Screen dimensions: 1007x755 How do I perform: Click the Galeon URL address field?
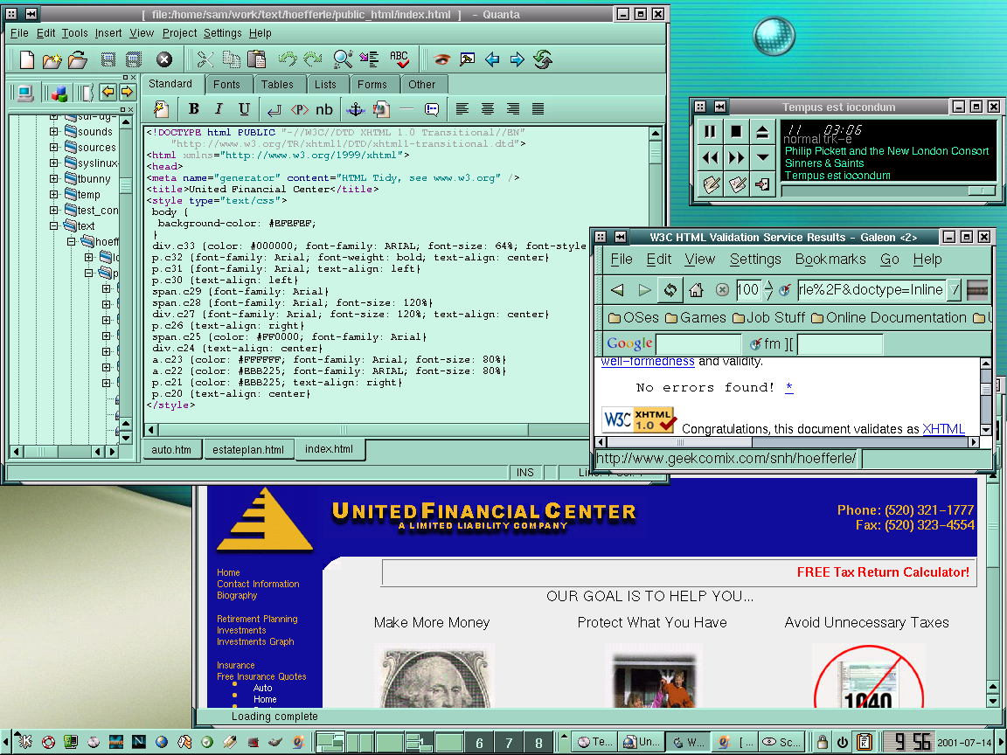872,290
